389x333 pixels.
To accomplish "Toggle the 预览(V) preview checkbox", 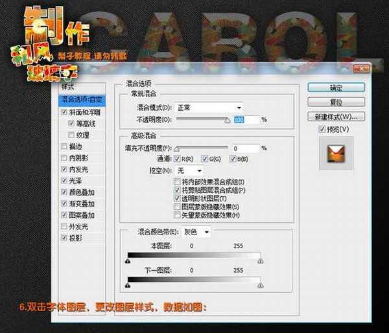I will [x=324, y=130].
